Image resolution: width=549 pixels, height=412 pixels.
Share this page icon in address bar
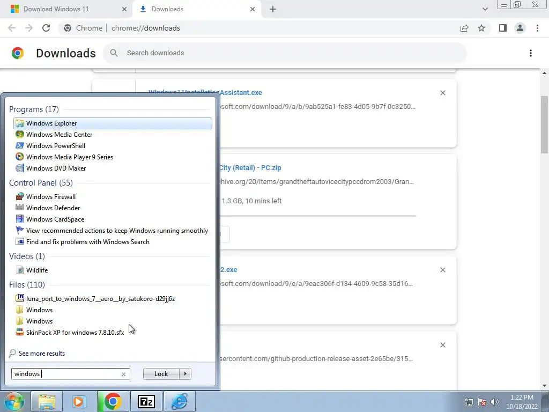tap(464, 28)
